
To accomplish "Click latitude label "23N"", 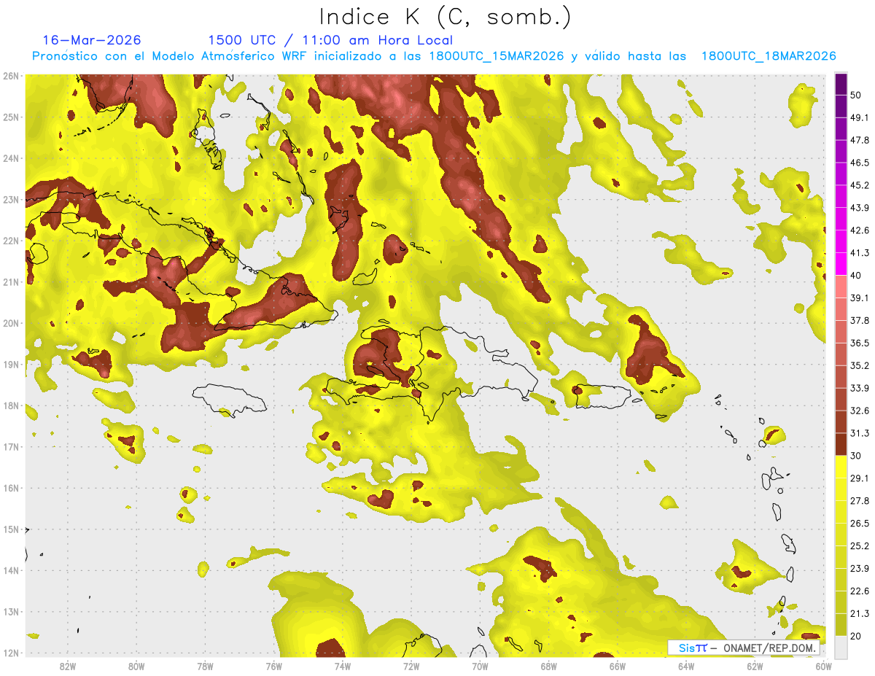I will pyautogui.click(x=11, y=200).
